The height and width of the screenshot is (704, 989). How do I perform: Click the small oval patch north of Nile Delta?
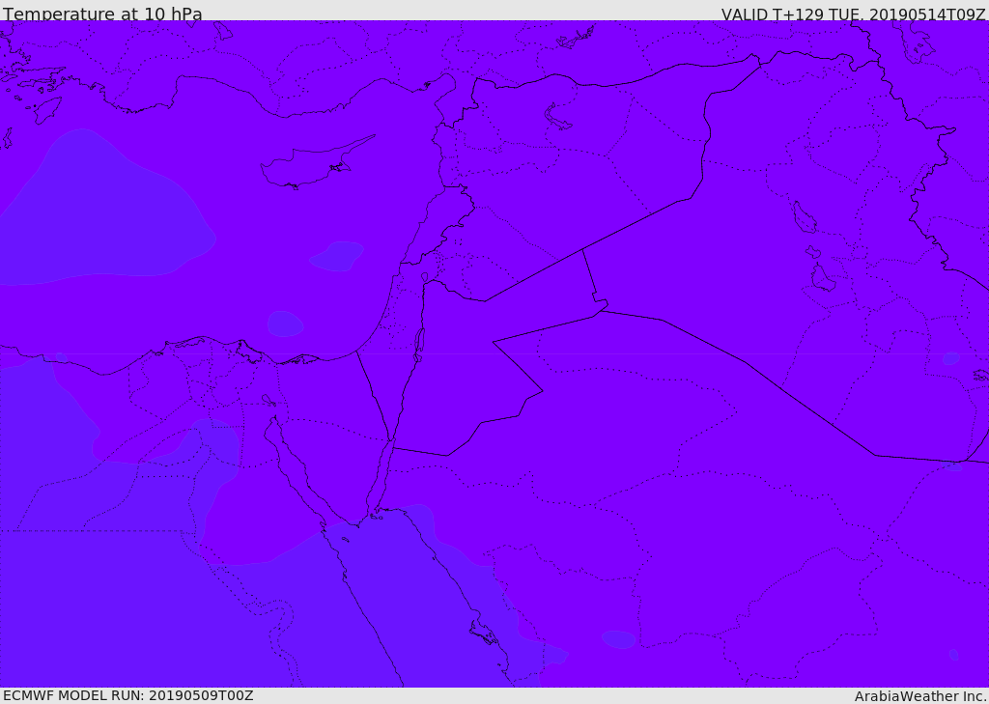coord(285,324)
